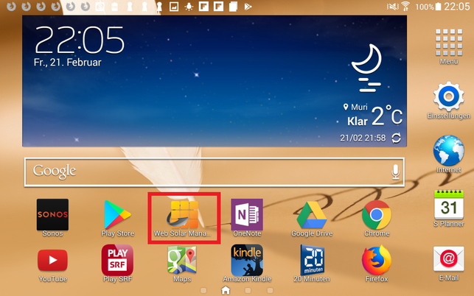This screenshot has width=474, height=296.
Task: Tap the 21/02 21:58 update timestamp
Action: point(363,138)
